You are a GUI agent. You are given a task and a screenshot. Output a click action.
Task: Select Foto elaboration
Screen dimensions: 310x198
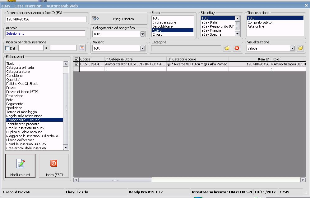[x=35, y=100]
